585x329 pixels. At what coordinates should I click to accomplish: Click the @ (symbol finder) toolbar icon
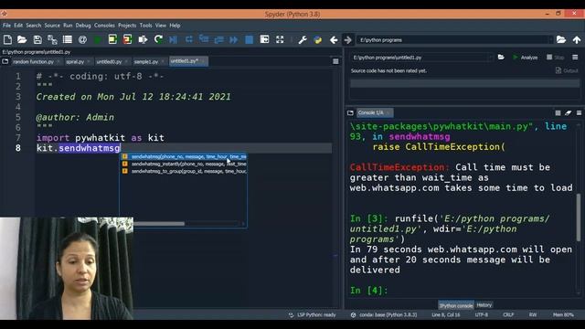point(82,39)
